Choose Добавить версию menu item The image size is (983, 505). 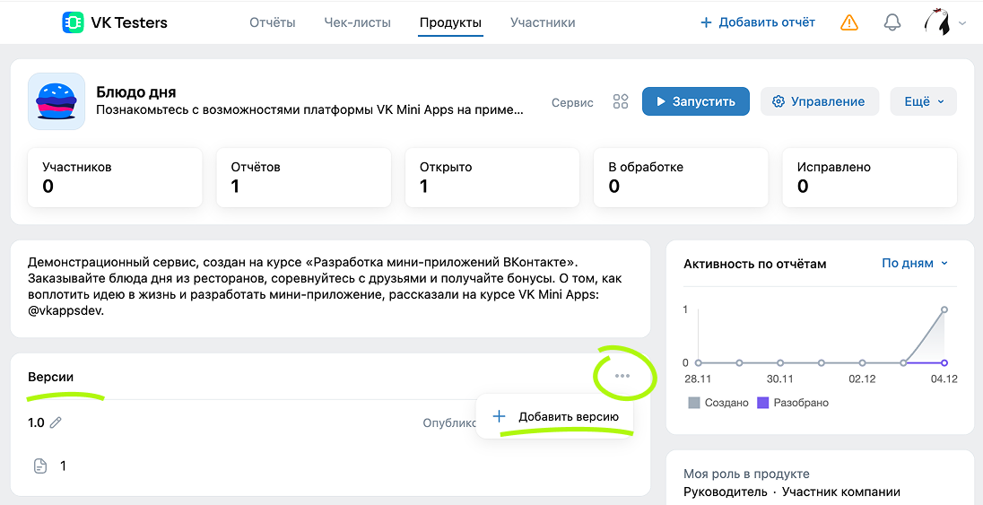[555, 416]
